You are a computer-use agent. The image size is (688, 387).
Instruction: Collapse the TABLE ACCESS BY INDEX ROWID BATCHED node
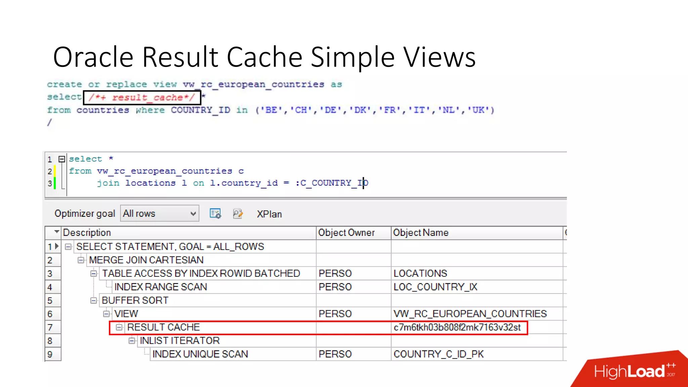point(94,273)
